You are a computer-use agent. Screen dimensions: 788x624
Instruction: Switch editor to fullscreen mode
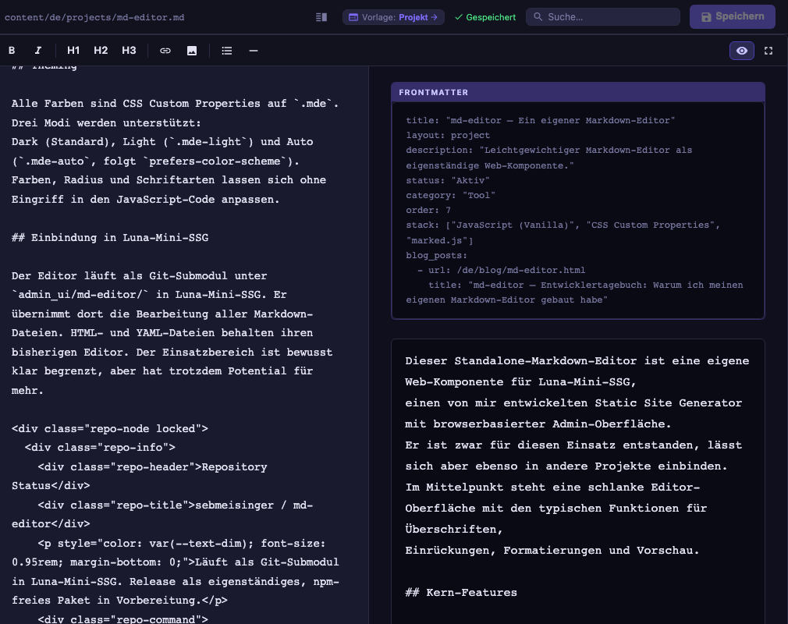click(x=768, y=51)
